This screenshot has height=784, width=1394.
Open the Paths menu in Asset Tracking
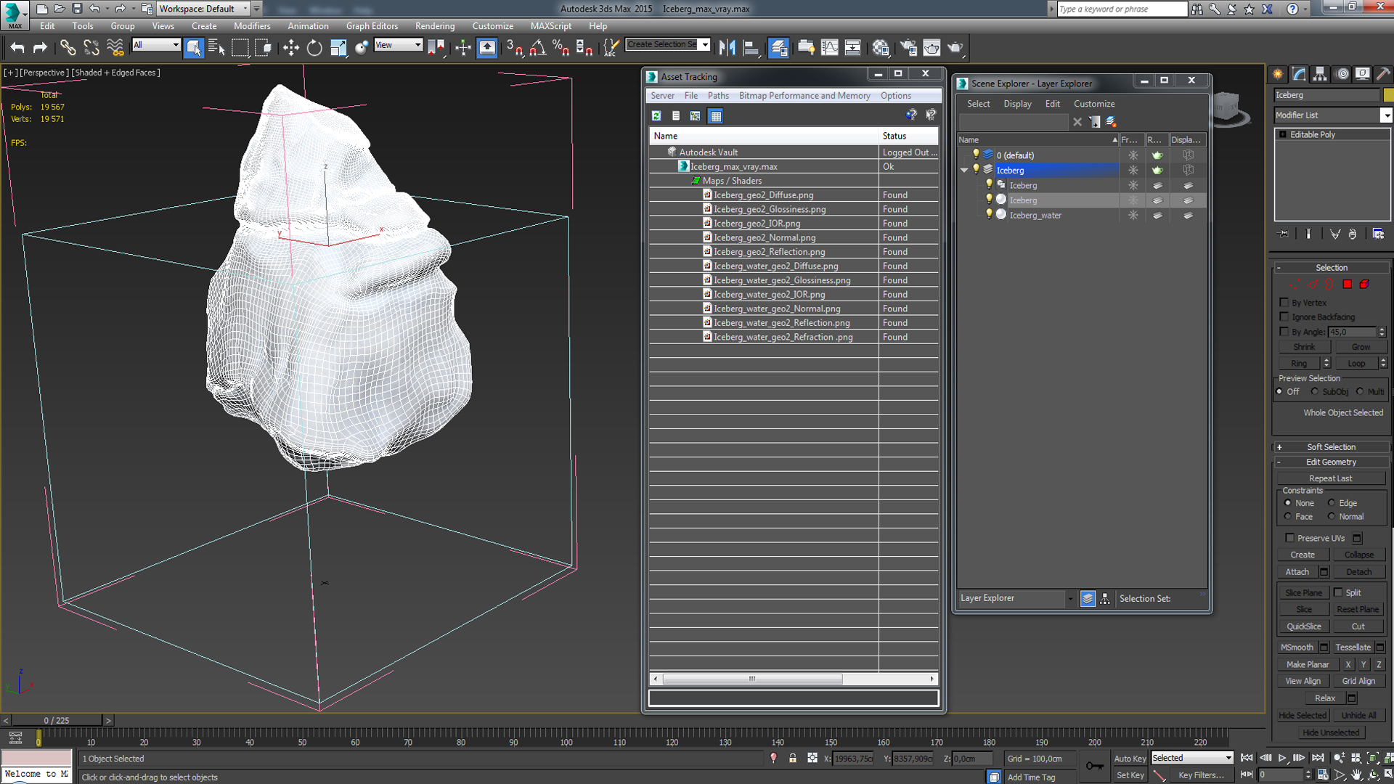pos(717,96)
